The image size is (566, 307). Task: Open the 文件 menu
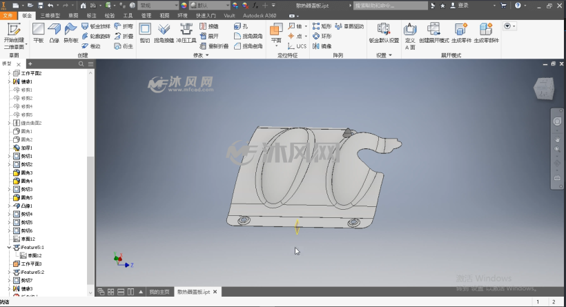8,15
